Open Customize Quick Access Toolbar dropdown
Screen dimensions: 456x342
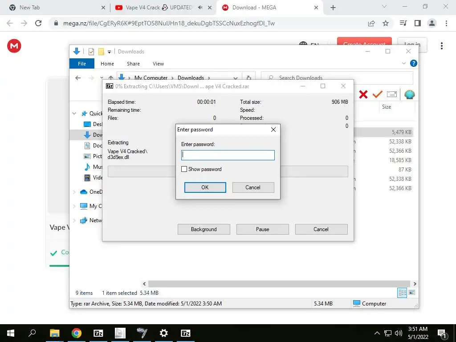point(110,52)
